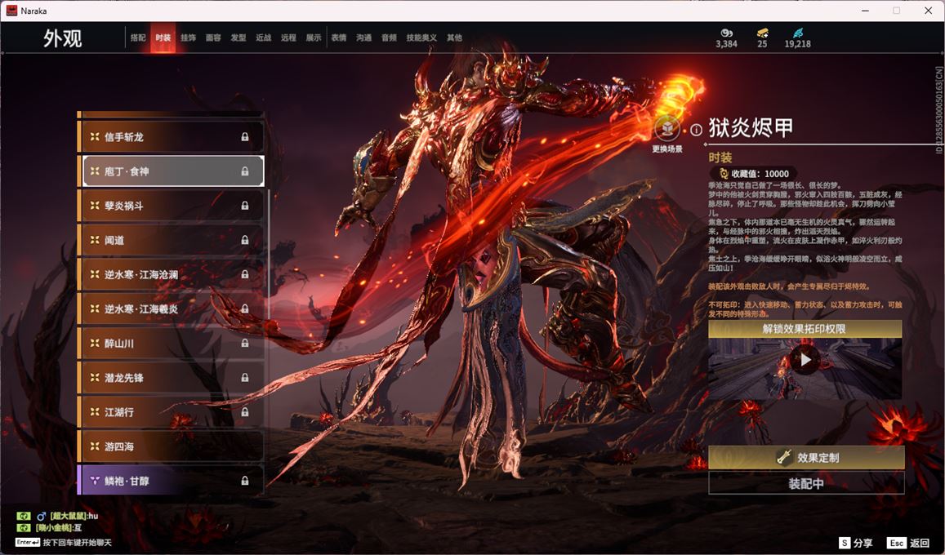Image resolution: width=945 pixels, height=555 pixels.
Task: Switch to the 远程 tab
Action: click(x=288, y=38)
